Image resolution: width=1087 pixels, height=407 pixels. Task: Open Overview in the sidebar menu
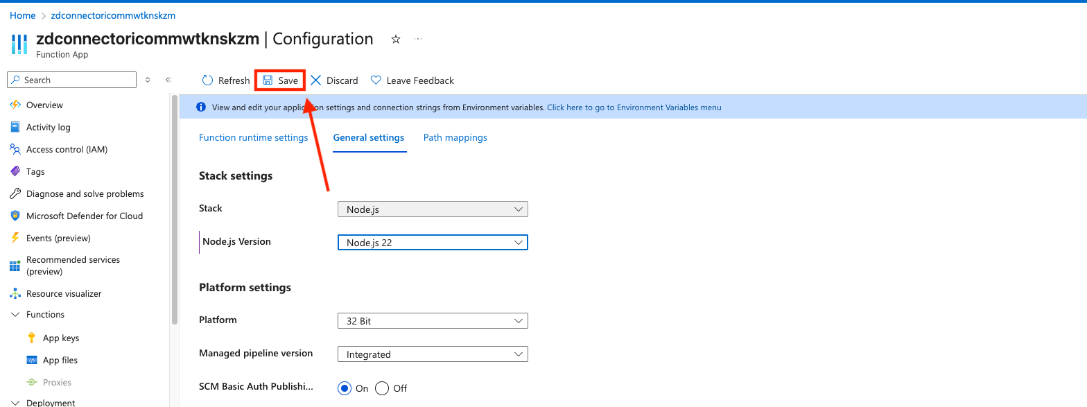[44, 105]
